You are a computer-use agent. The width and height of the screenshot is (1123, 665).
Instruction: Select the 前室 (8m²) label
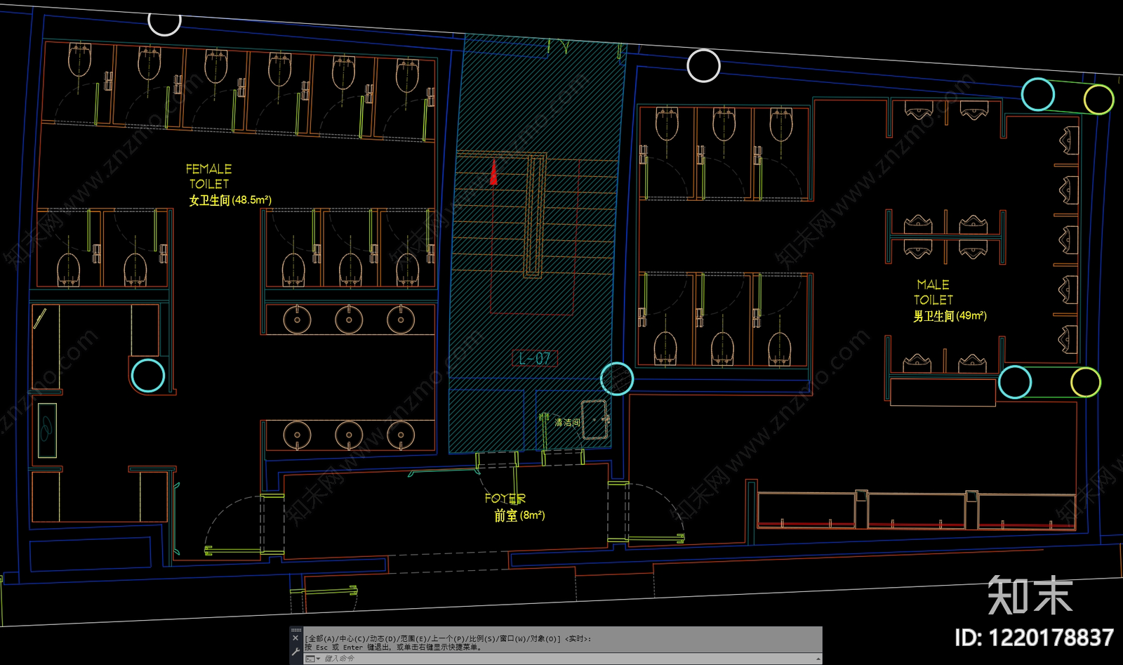pos(519,515)
